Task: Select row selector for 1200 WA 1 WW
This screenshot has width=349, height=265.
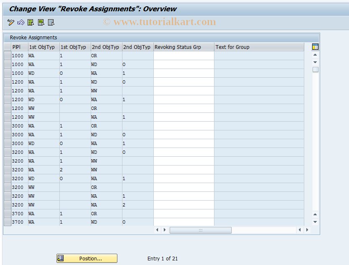Action: [8, 91]
